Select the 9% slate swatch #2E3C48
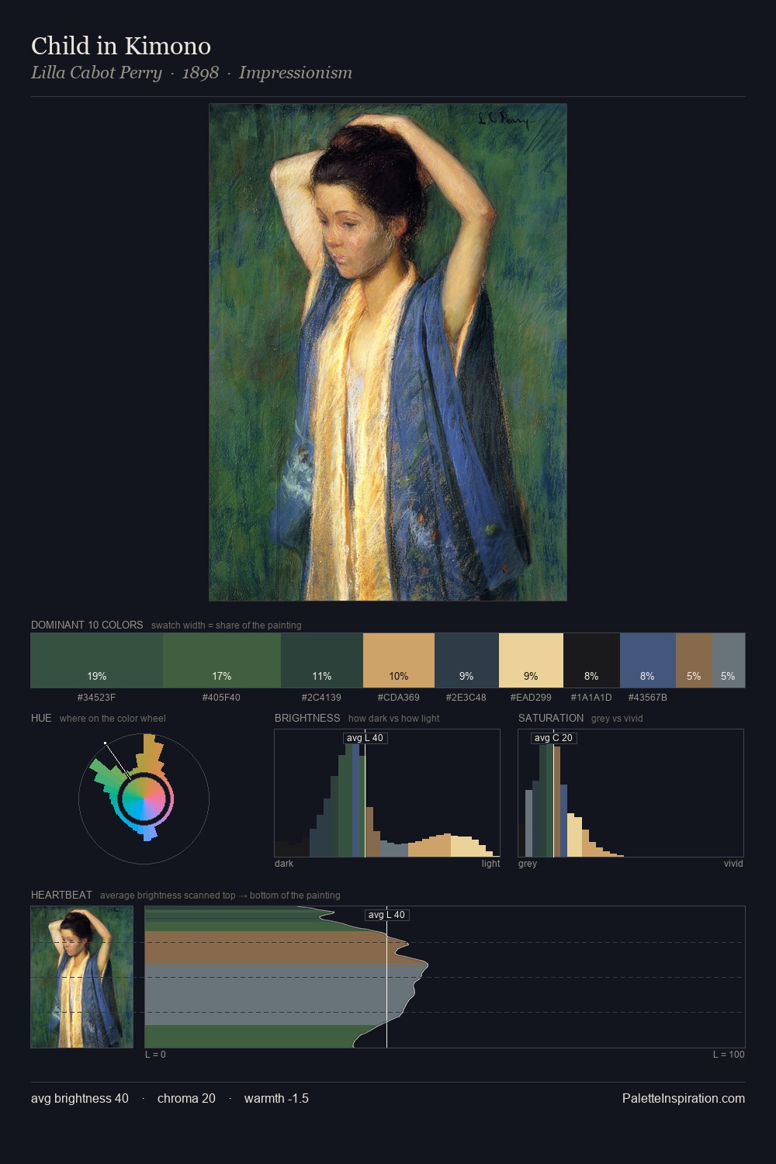The height and width of the screenshot is (1164, 776). 466,660
